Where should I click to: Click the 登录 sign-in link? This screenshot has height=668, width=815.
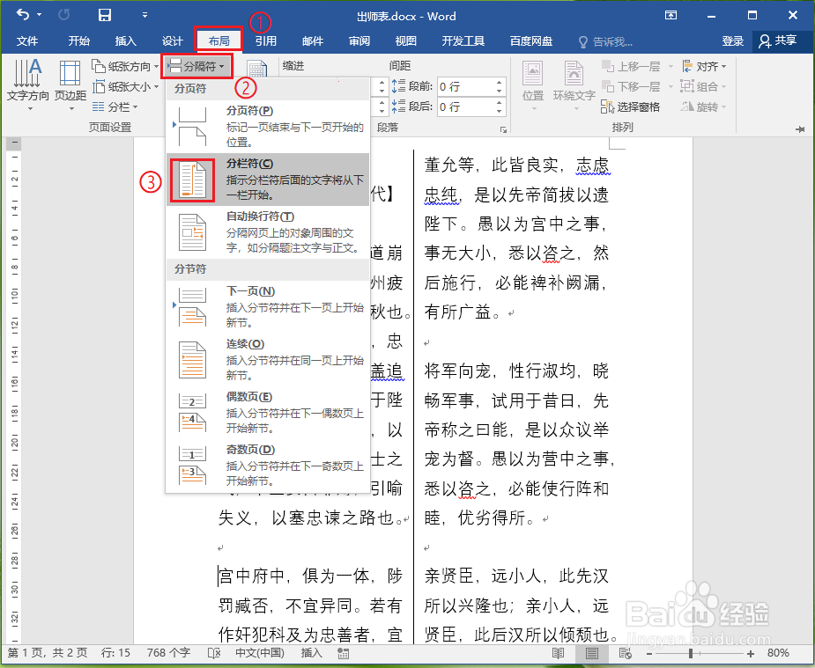click(734, 39)
